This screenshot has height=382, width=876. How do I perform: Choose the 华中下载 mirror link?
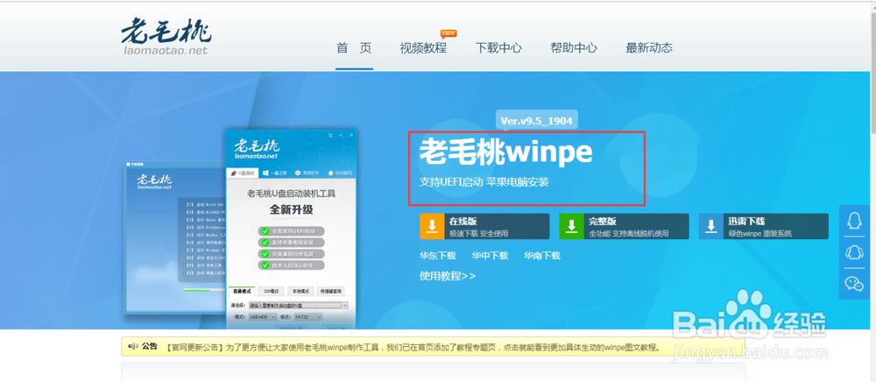490,256
